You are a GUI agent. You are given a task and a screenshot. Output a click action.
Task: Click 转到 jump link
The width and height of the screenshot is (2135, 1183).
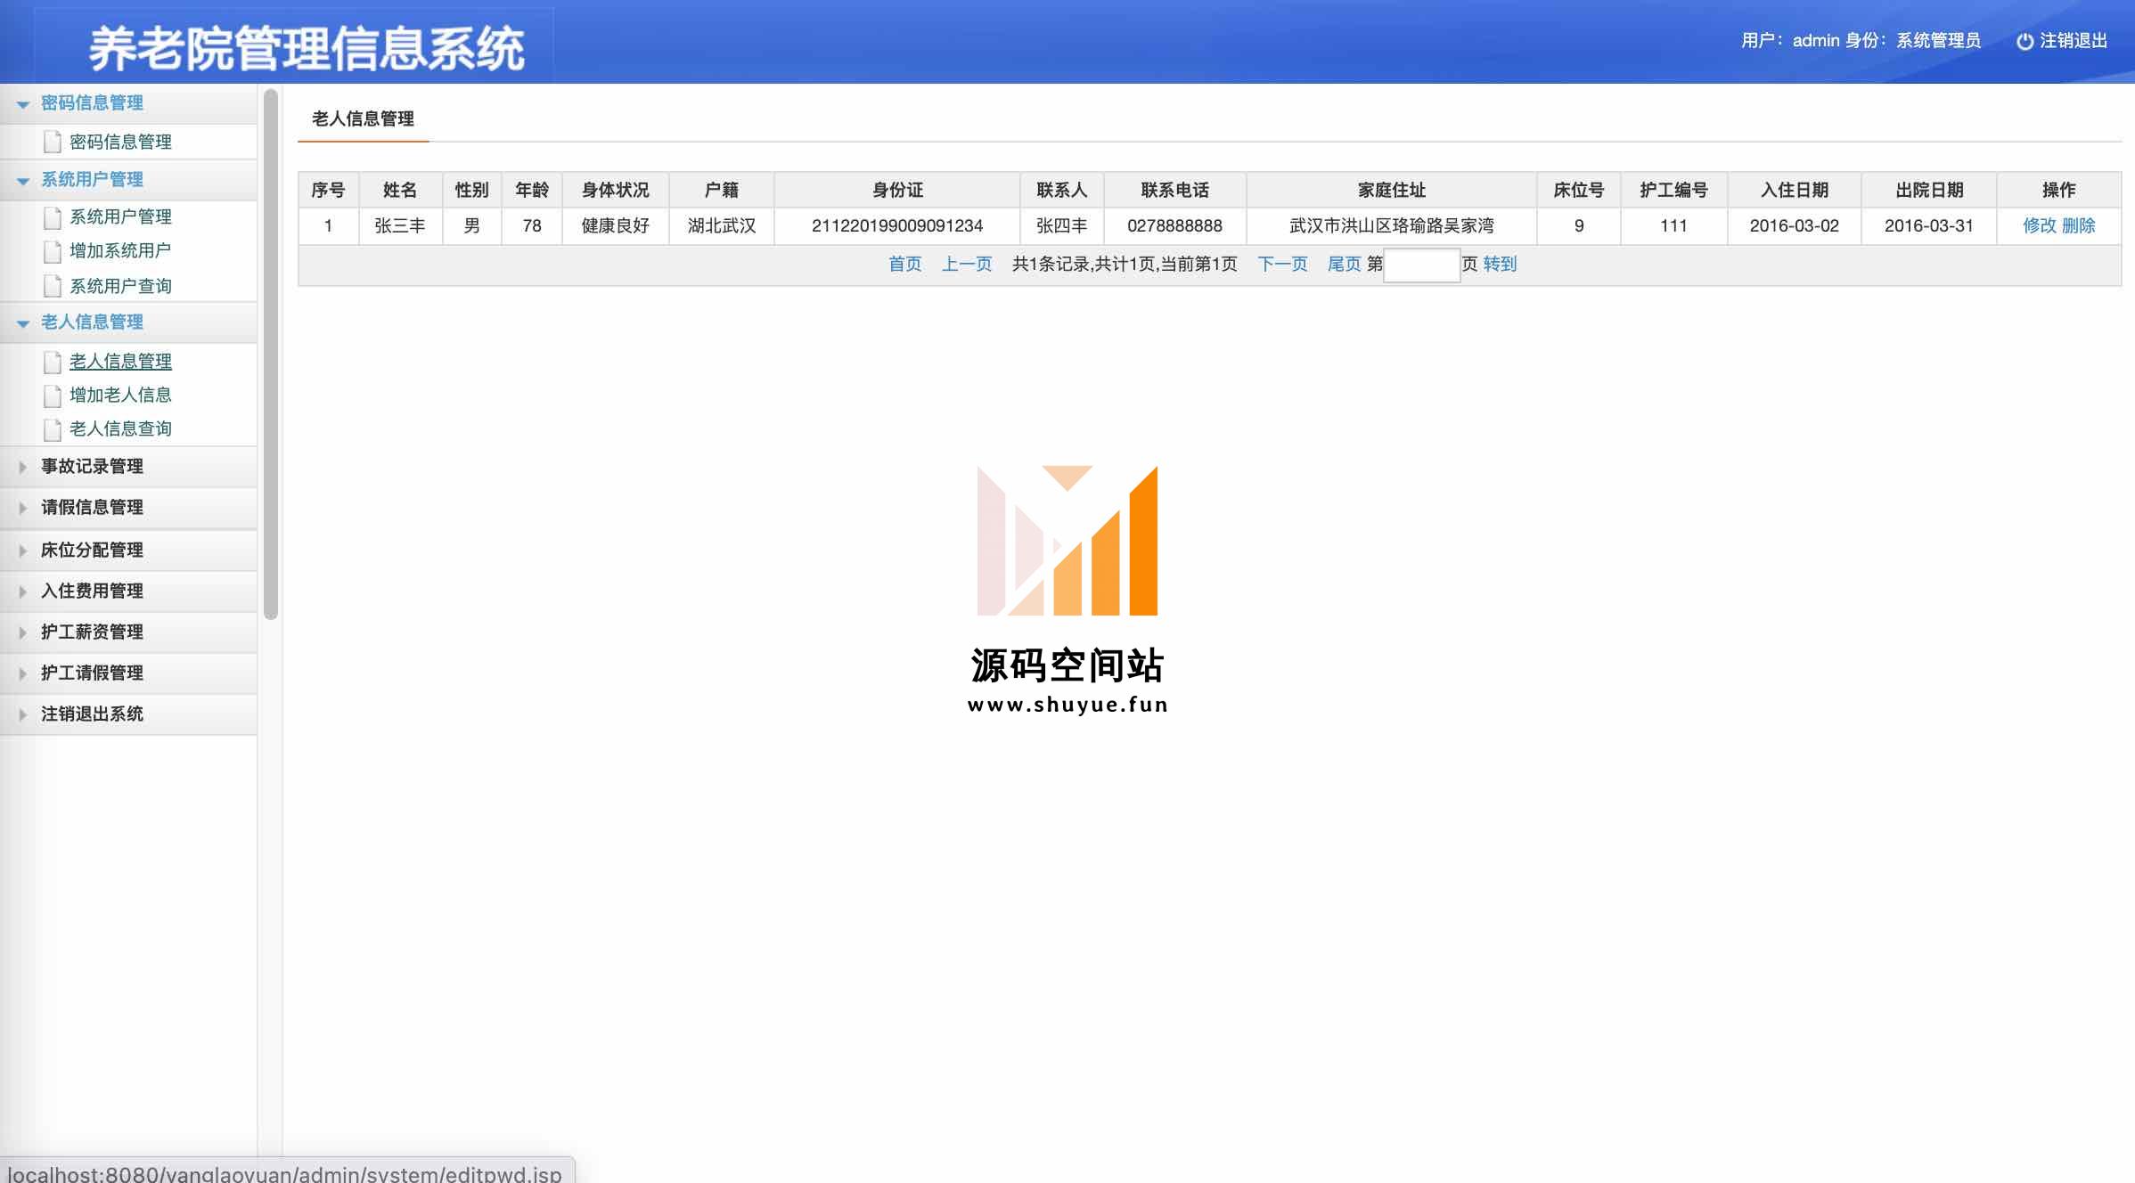(x=1500, y=264)
